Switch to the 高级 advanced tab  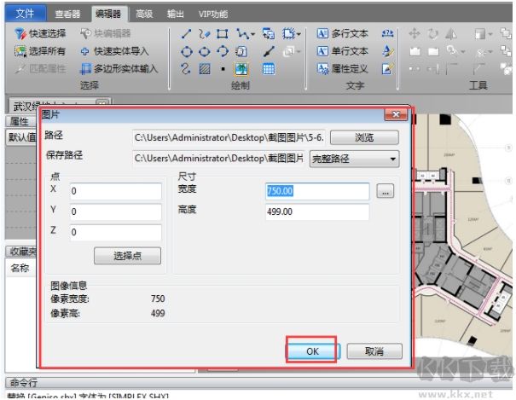click(144, 14)
